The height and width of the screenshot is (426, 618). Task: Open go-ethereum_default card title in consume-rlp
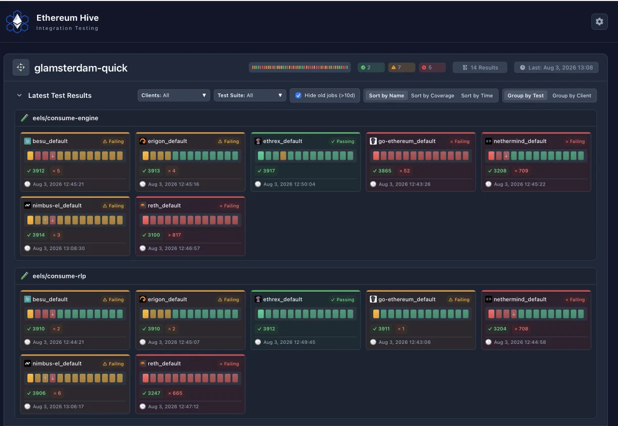407,299
